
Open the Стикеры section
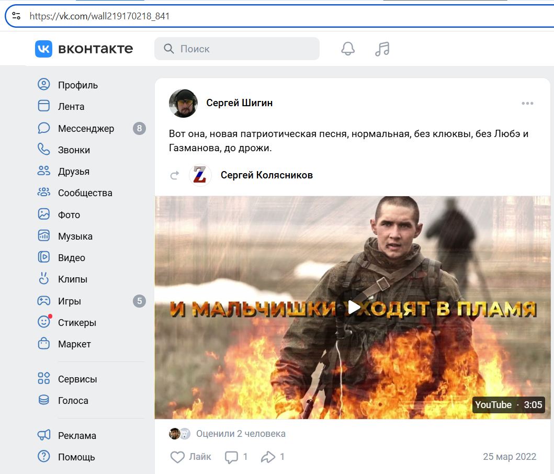pos(76,322)
